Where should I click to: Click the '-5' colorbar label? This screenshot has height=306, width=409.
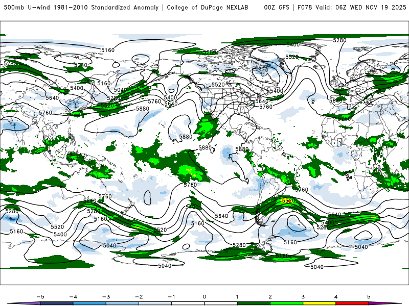(40, 297)
